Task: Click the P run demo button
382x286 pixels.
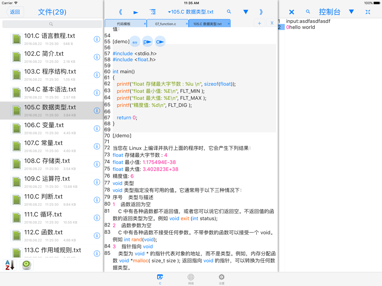Action: (147, 42)
